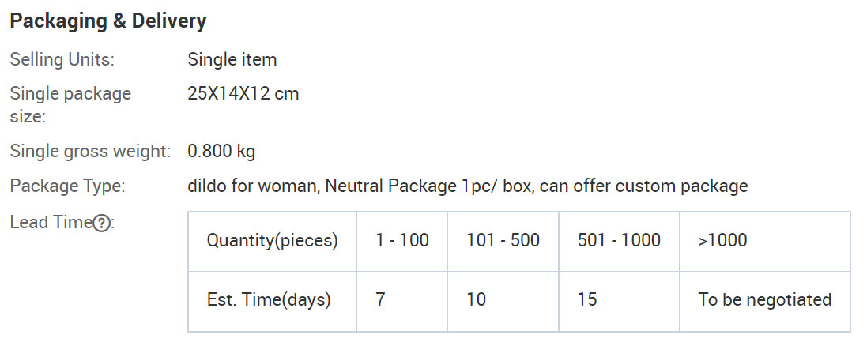Click the 0.800 kg weight value
The width and height of the screenshot is (867, 342).
(x=221, y=151)
